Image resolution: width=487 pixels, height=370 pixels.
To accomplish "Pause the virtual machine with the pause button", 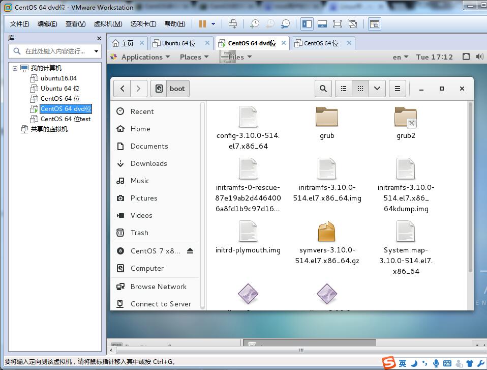I will click(x=202, y=24).
